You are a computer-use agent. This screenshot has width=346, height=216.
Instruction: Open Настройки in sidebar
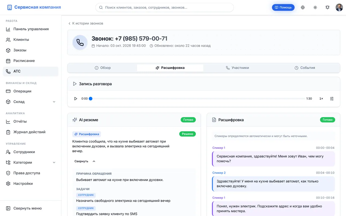point(31,184)
